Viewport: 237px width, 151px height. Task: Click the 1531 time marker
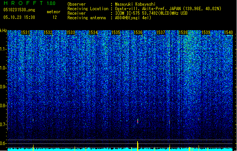[25, 32]
